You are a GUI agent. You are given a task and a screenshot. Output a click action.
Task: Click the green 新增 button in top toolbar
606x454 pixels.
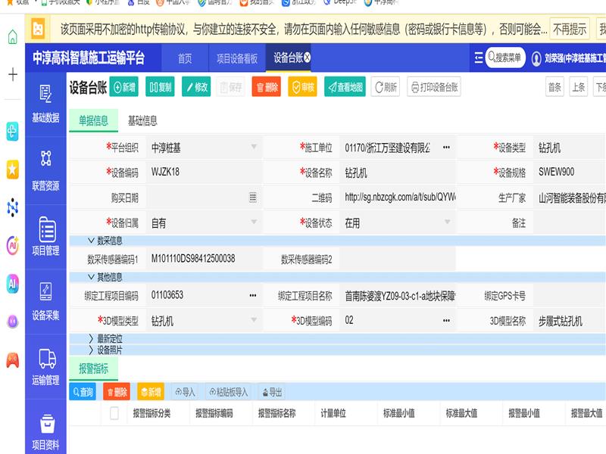click(x=124, y=87)
